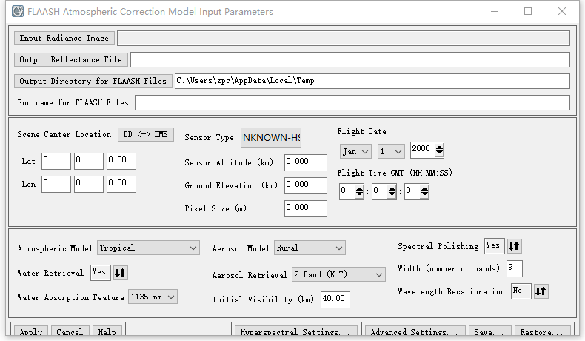
Task: Open Hyperspectral Settings
Action: click(x=295, y=331)
